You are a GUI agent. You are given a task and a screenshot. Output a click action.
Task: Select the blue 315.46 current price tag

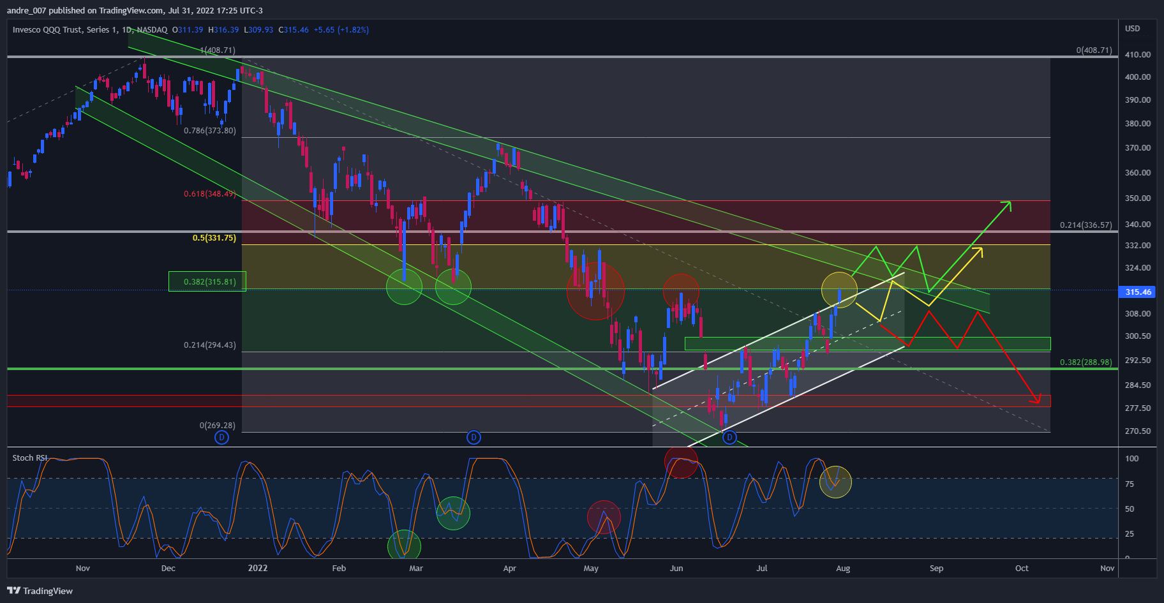click(x=1138, y=292)
